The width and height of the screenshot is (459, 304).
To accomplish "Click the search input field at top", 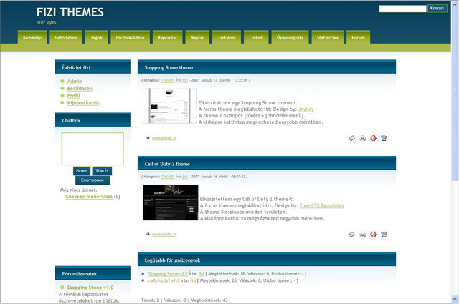I will 402,9.
